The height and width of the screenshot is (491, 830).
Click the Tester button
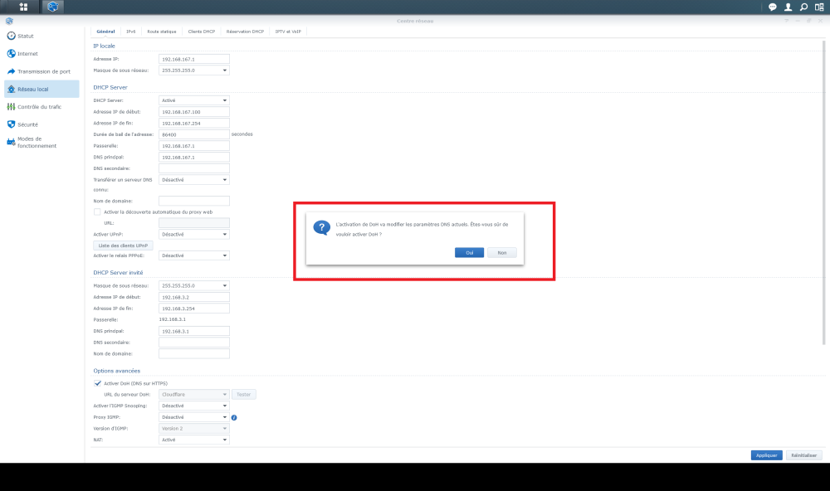pos(244,394)
